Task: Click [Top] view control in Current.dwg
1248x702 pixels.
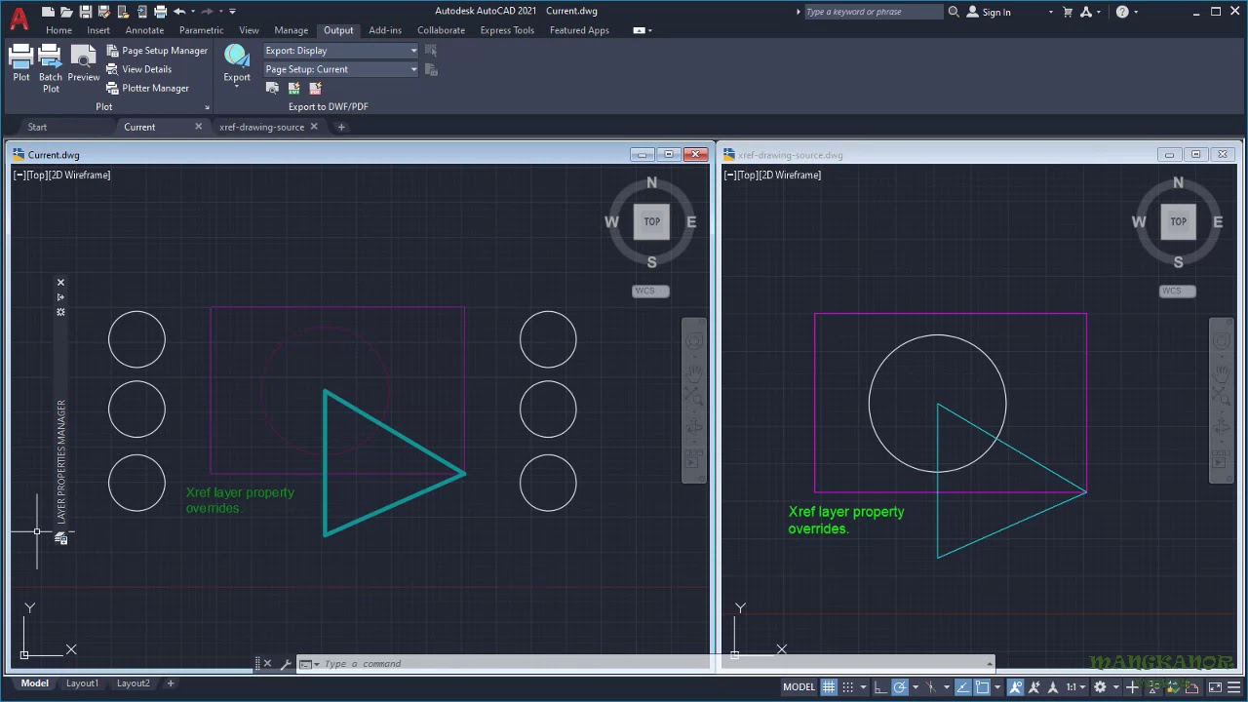Action: pyautogui.click(x=37, y=175)
